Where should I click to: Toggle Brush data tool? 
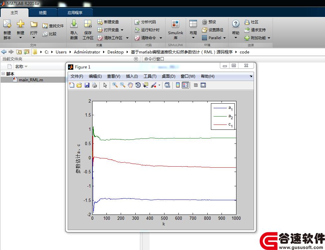coord(154,85)
